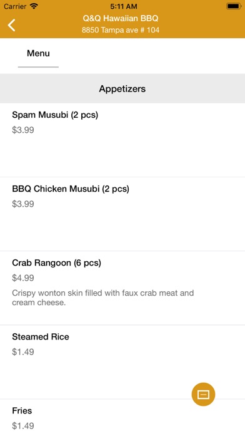
Task: Tap the Wi-Fi signal icon
Action: (x=34, y=6)
